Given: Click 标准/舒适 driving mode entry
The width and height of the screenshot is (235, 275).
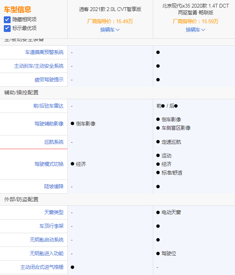Looking at the screenshot, I should (x=172, y=173).
